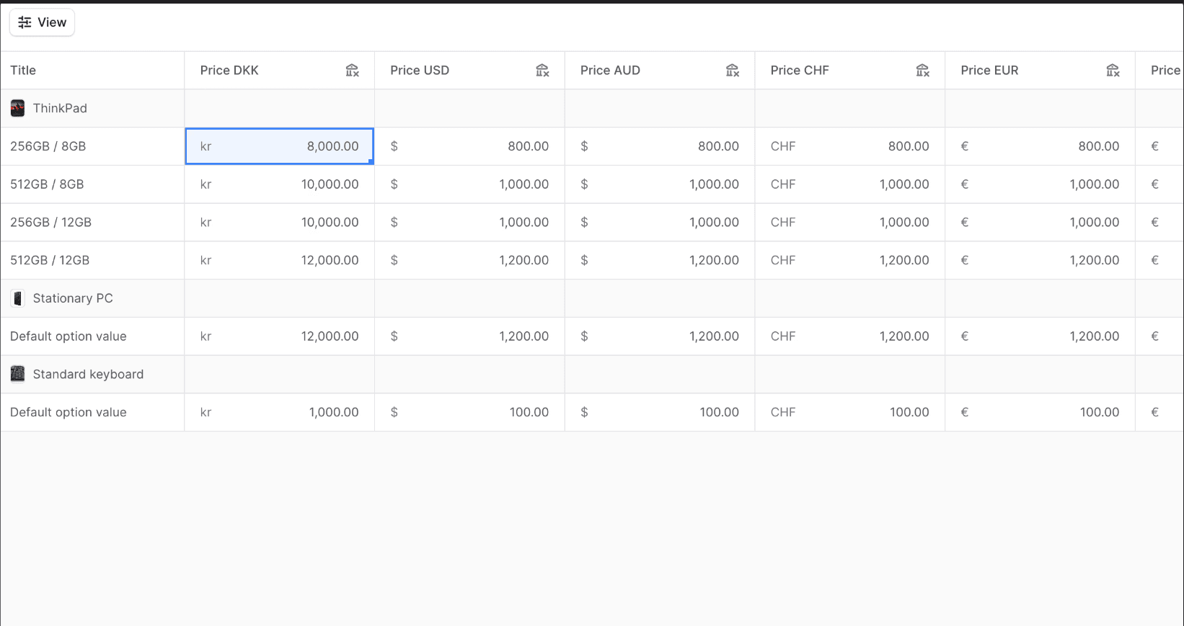Edit DKK price for 256GB / 12GB

280,223
